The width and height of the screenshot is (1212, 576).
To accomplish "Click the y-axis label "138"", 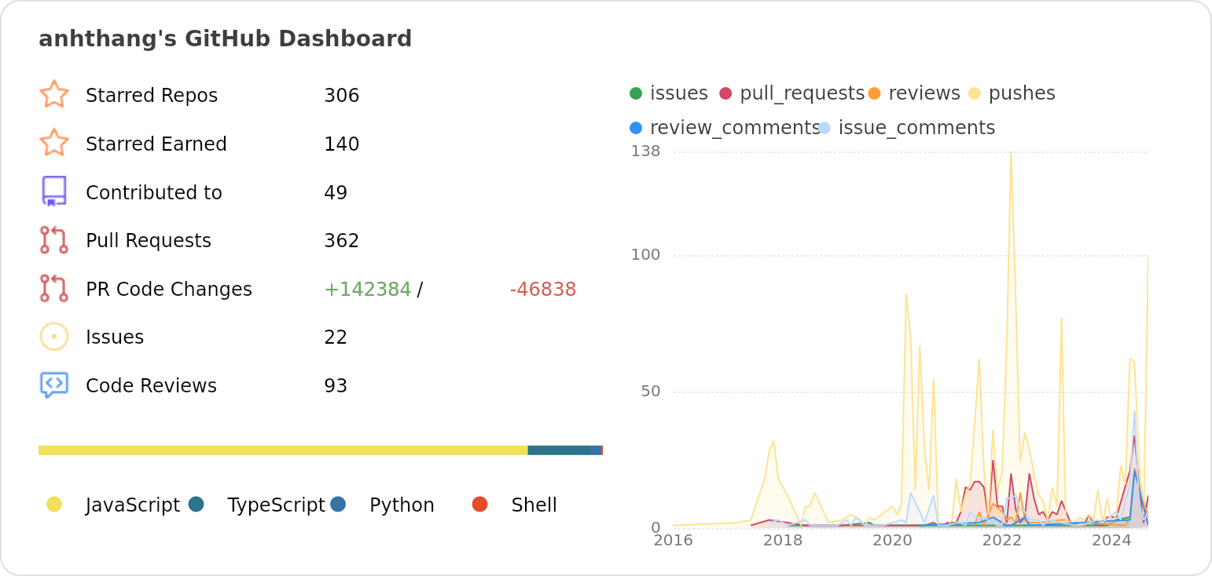I will tap(645, 151).
